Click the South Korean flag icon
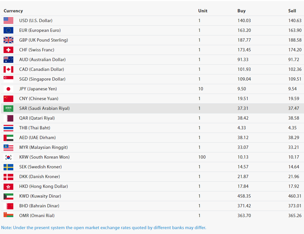This screenshot has width=304, height=234. pos(8,157)
